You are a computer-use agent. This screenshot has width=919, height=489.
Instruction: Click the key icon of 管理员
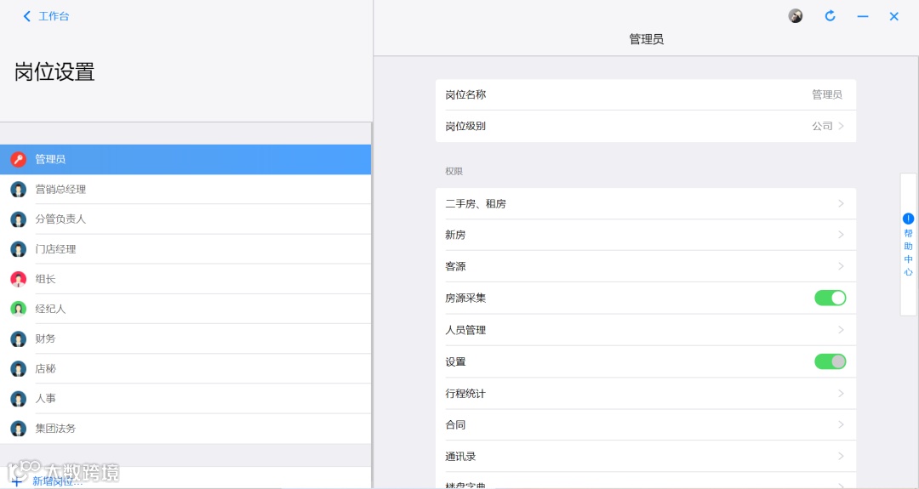coord(19,159)
